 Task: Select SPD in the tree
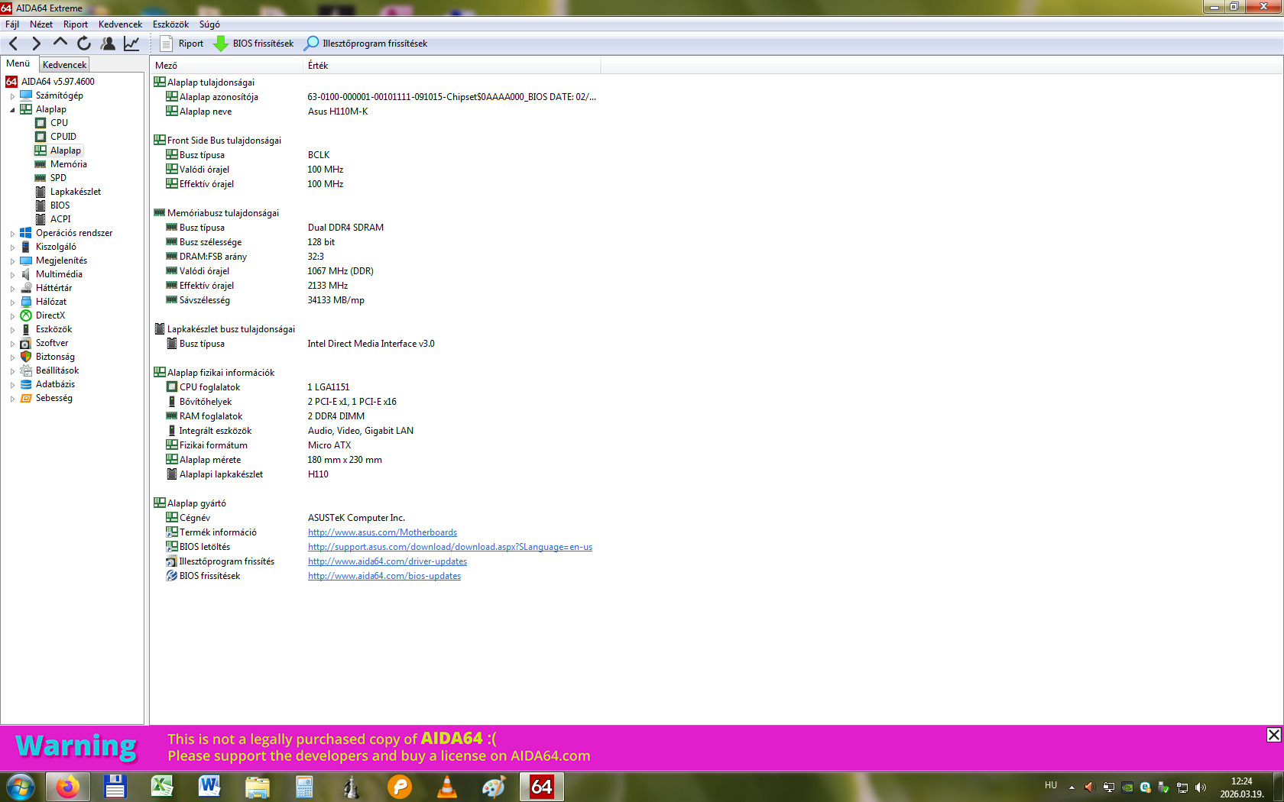point(58,178)
